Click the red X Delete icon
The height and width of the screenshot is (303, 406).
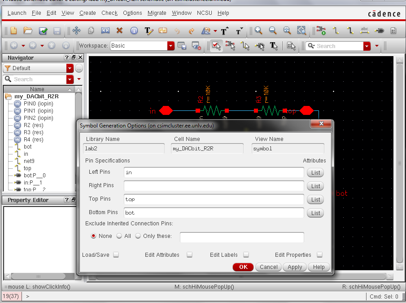pyautogui.click(x=119, y=31)
